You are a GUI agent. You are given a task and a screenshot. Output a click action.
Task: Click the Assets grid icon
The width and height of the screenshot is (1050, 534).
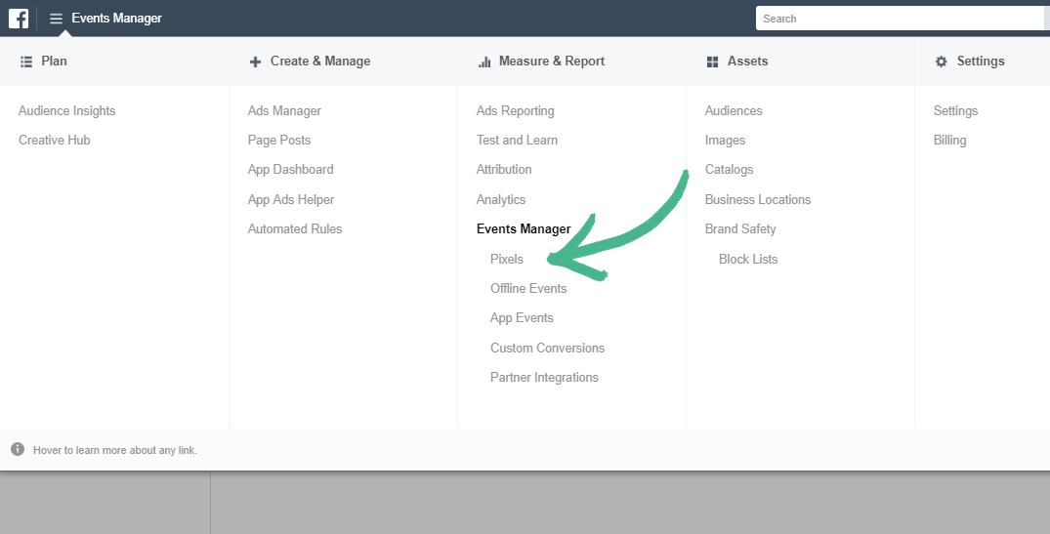click(712, 62)
